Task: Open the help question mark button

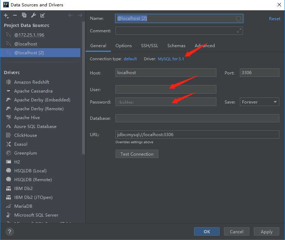Action: coord(10,231)
